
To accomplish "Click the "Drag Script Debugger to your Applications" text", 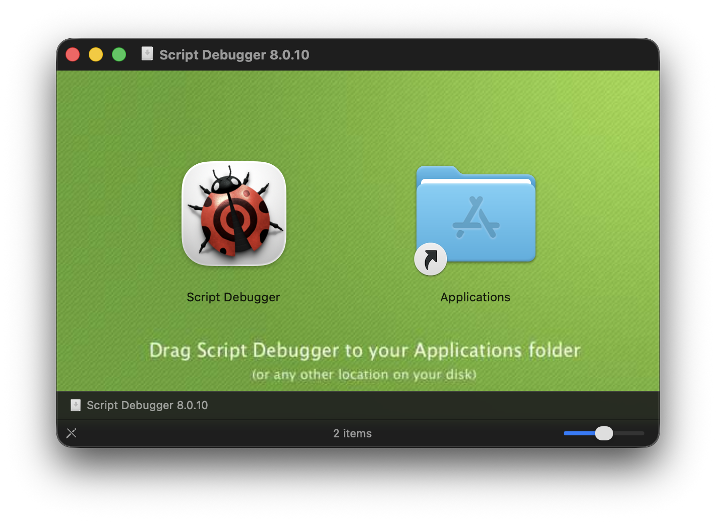I will point(365,350).
